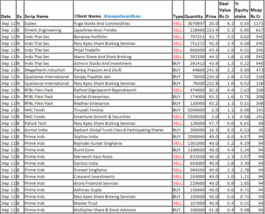Select the "Paluck Tech" scrip cell
Viewport: 265px width, 214px height.
pos(49,123)
